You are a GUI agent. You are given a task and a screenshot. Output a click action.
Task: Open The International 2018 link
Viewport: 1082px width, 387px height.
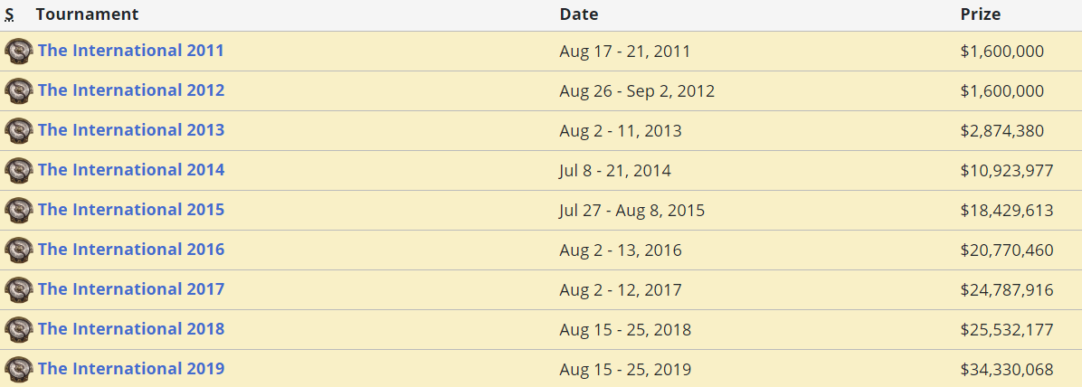[131, 328]
